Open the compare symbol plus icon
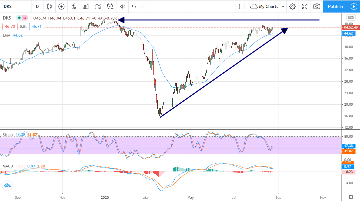Viewport: 360px width, 201px height. 61,7
